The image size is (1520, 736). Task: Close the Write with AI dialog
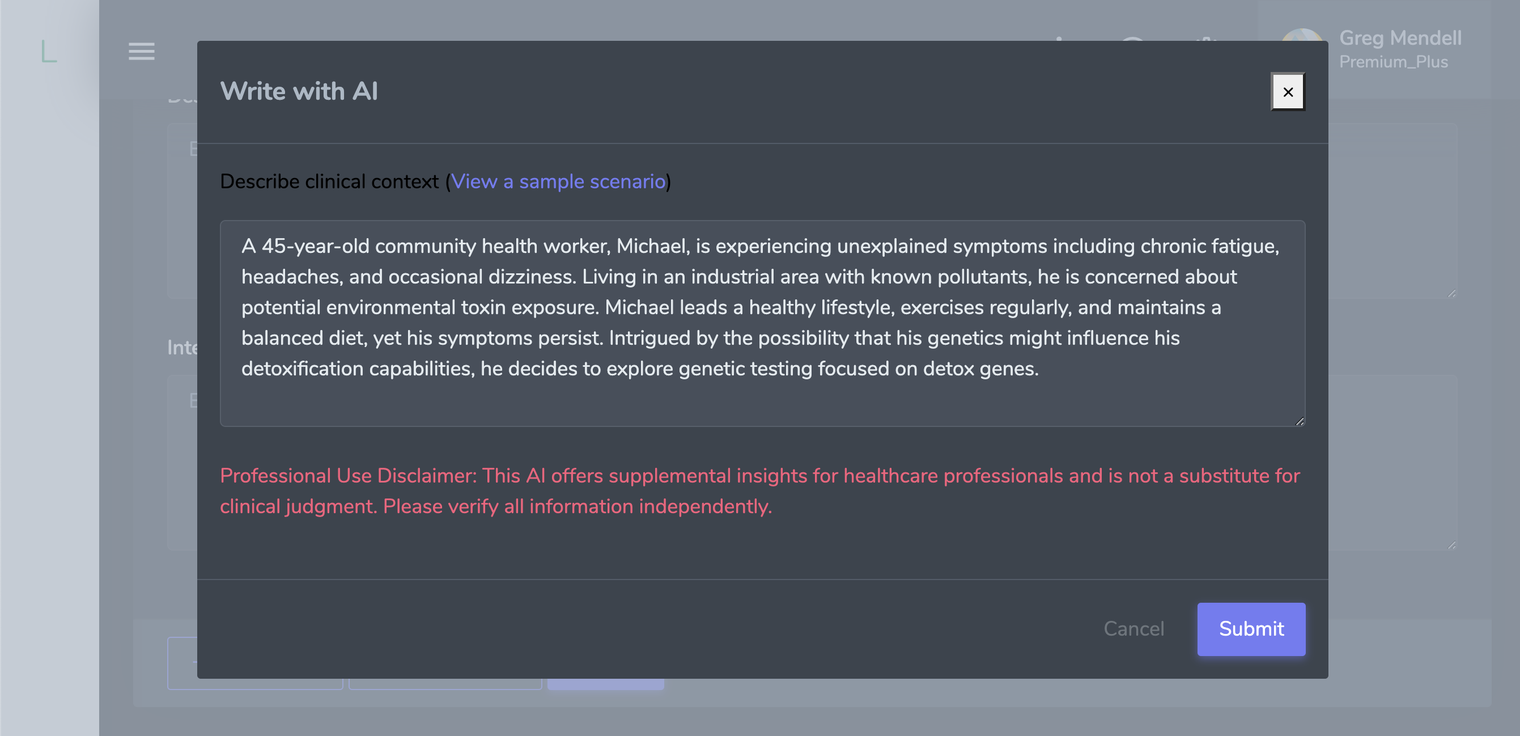[x=1288, y=92]
